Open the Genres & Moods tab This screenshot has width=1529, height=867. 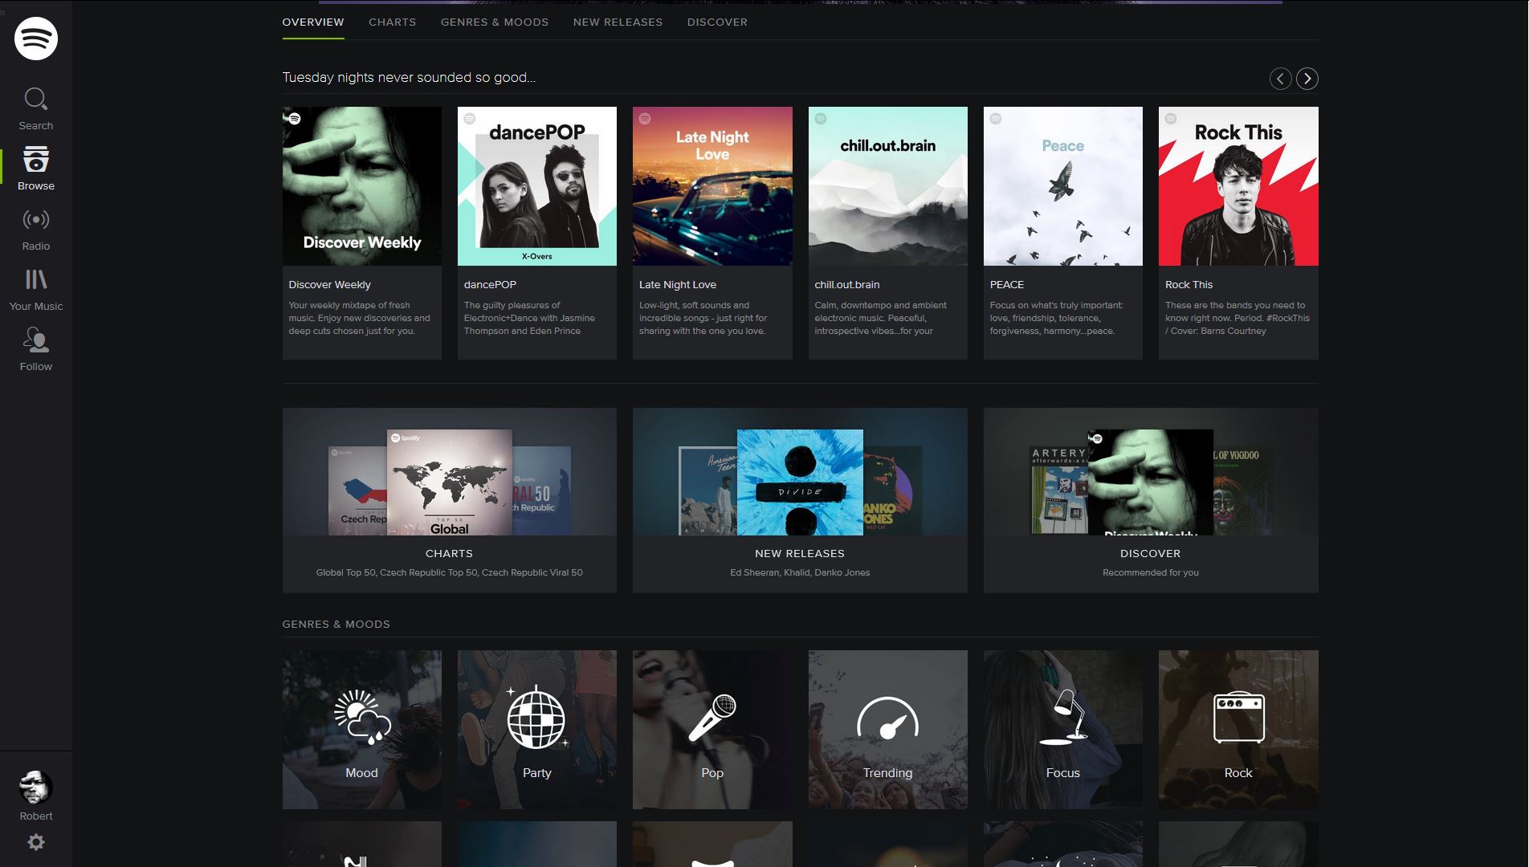[495, 22]
